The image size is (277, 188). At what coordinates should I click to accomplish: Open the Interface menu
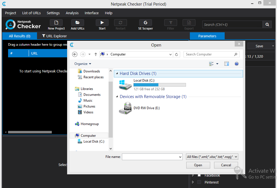click(x=92, y=13)
